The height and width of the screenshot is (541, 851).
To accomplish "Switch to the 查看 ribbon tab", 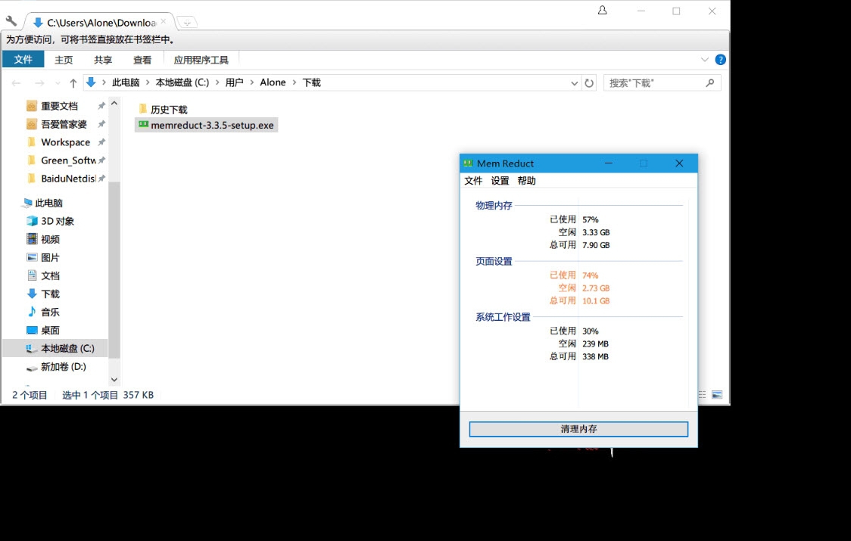I will (x=142, y=59).
